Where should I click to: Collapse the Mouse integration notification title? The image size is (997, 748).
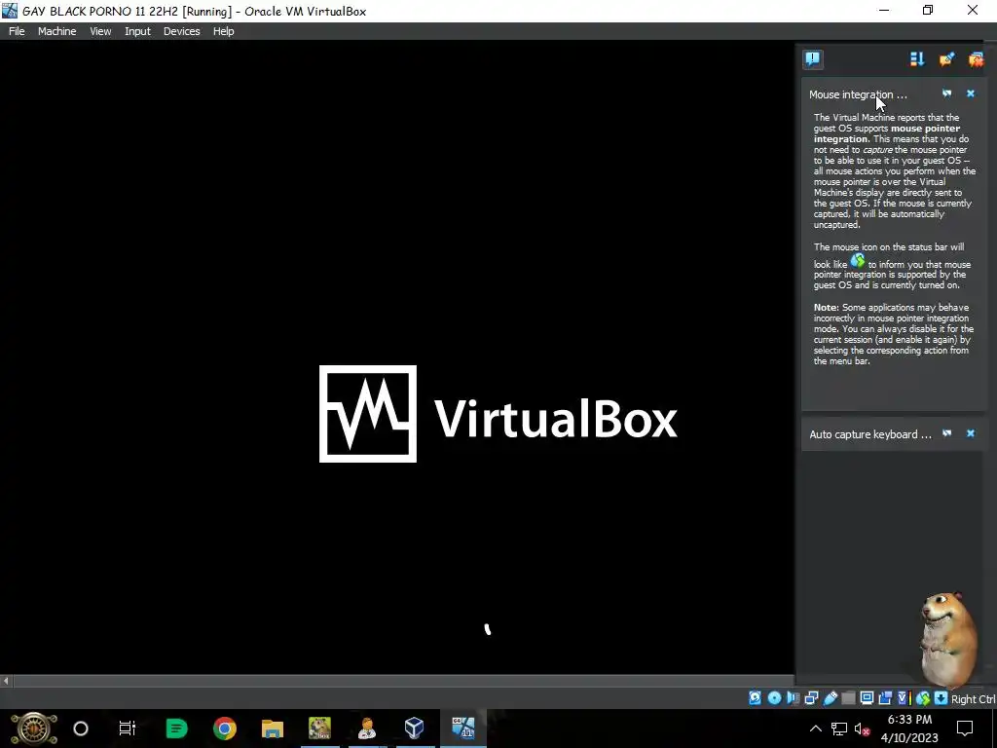click(x=858, y=94)
